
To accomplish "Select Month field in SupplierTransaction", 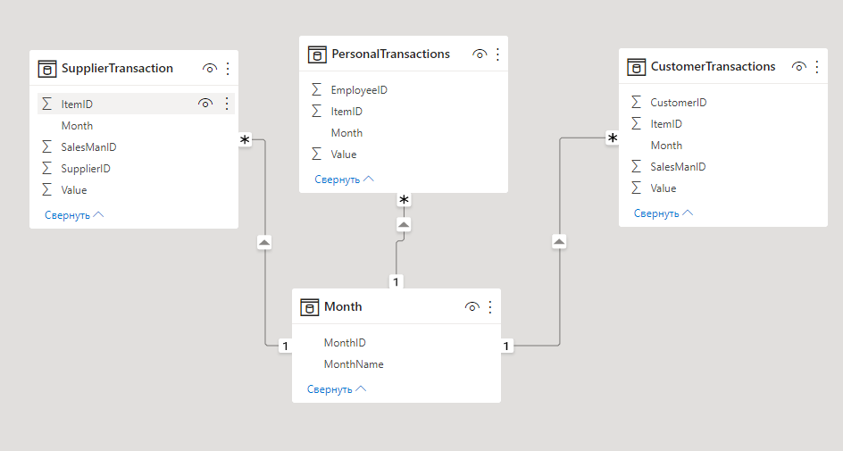I will point(77,126).
